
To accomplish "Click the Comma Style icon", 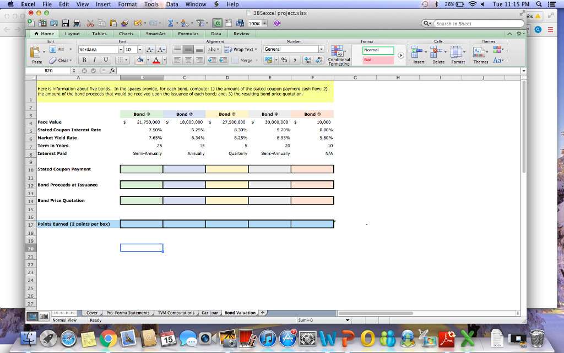I will tap(295, 60).
